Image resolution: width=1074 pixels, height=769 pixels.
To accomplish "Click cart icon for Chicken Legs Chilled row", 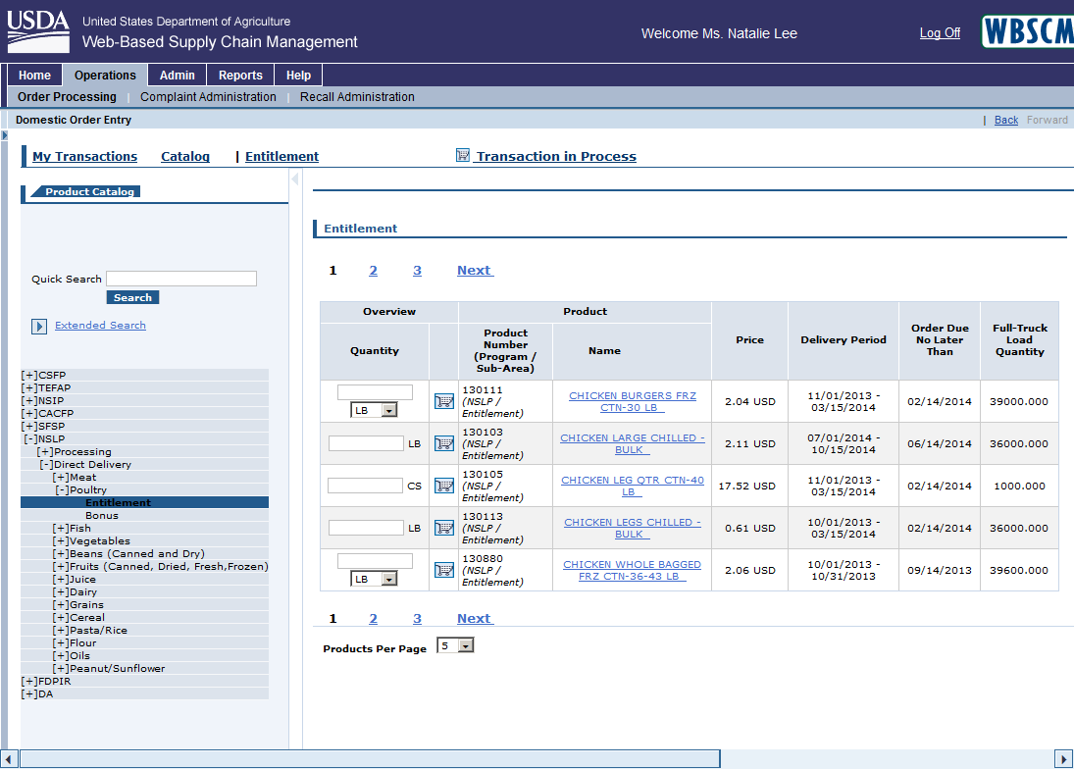I will coord(443,528).
